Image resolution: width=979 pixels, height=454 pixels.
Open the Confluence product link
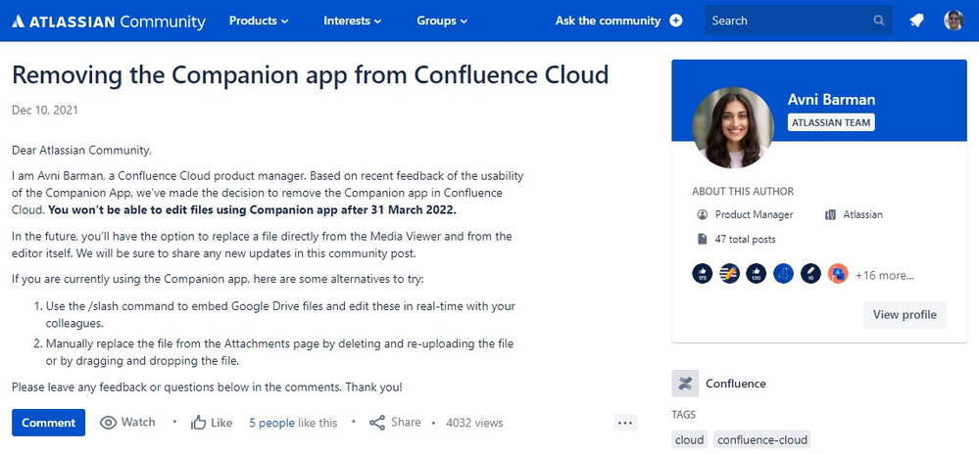736,384
